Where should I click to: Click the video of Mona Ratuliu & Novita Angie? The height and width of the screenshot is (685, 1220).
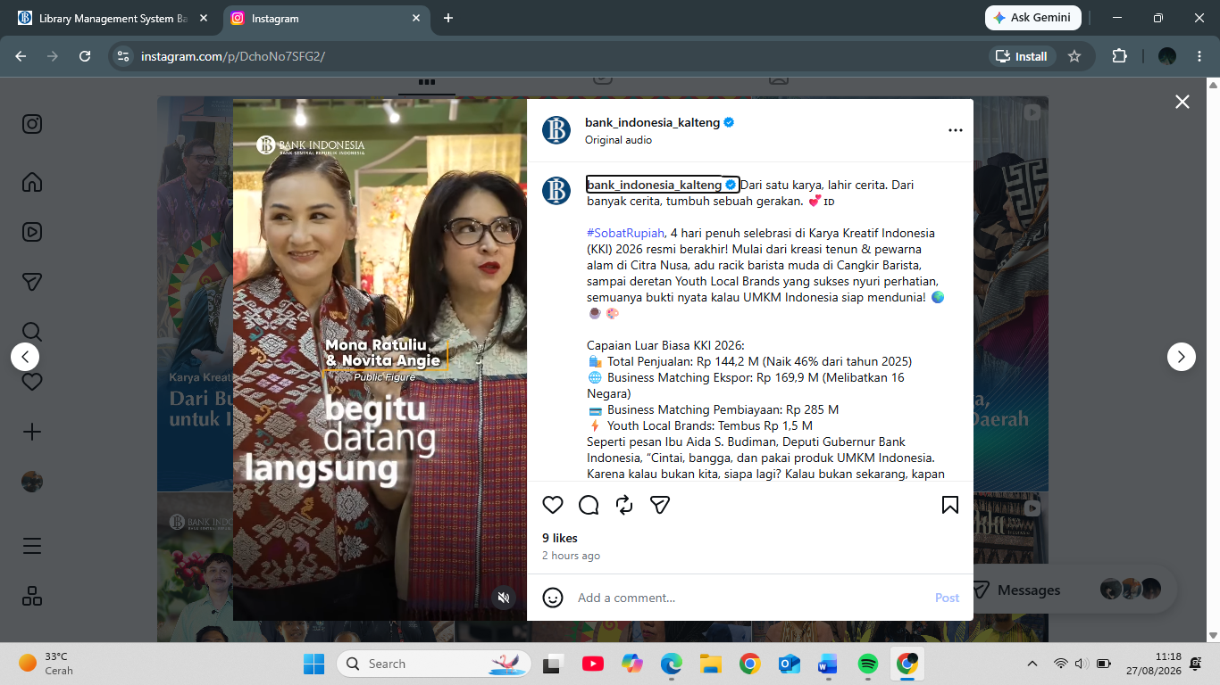(380, 359)
